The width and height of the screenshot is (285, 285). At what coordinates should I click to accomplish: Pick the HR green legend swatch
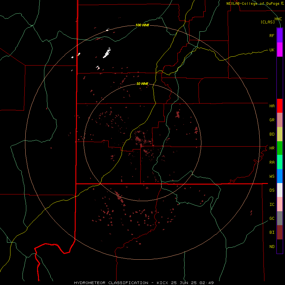280,148
